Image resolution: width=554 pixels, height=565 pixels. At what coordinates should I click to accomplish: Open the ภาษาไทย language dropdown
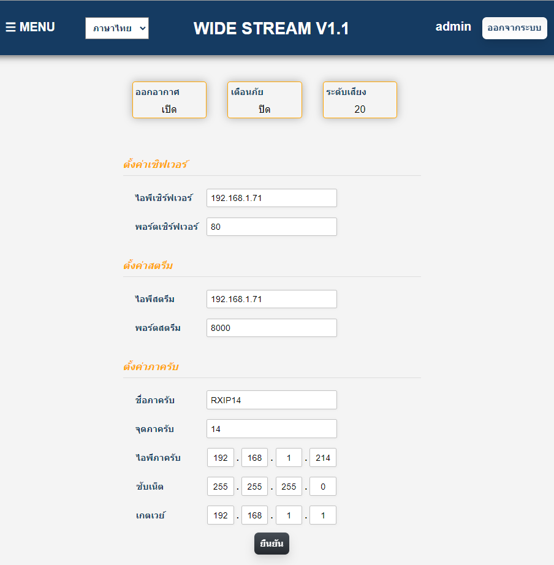point(117,28)
